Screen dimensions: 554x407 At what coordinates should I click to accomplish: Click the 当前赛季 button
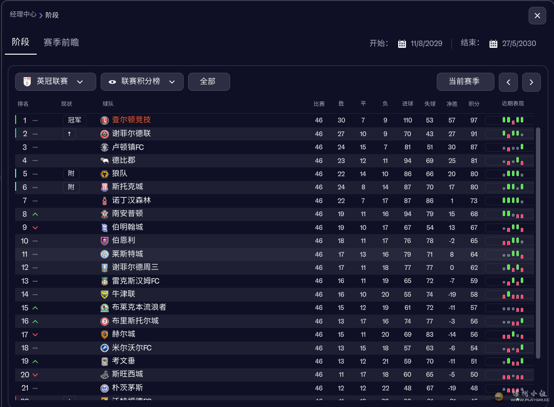pos(465,81)
